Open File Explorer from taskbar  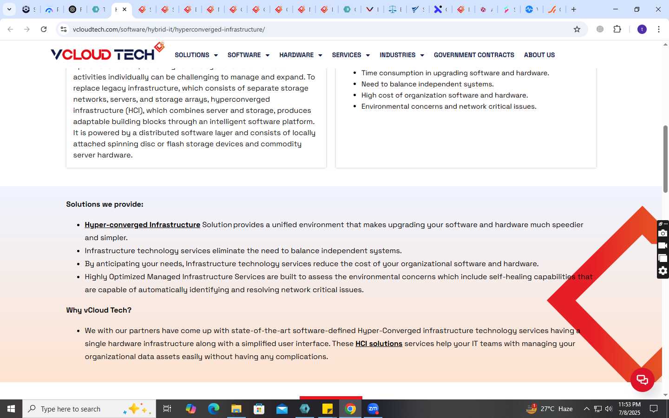[x=236, y=409]
